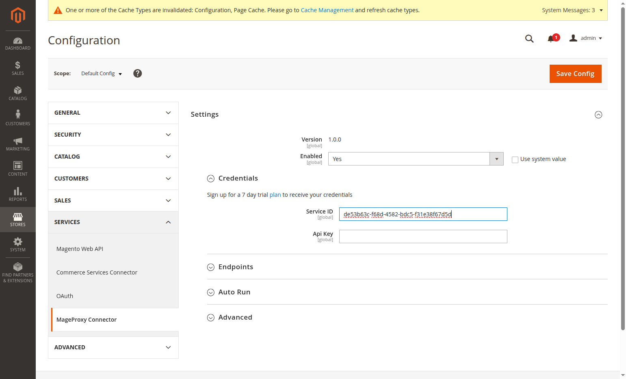Screen dimensions: 626x379
Task: Open the Enabled Yes dropdown
Action: pyautogui.click(x=416, y=159)
